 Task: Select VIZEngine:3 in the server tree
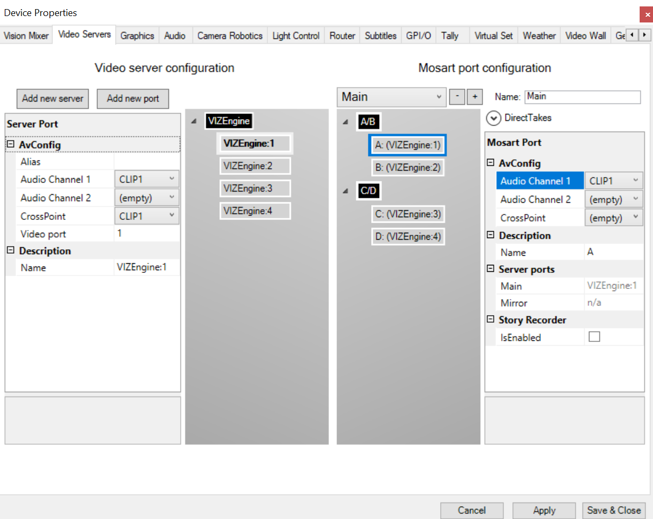[255, 188]
